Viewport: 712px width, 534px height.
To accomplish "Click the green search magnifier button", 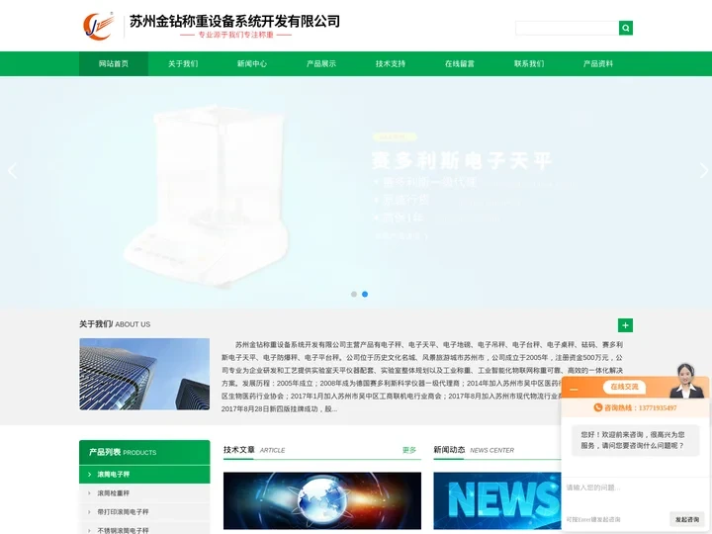I will 625,28.
